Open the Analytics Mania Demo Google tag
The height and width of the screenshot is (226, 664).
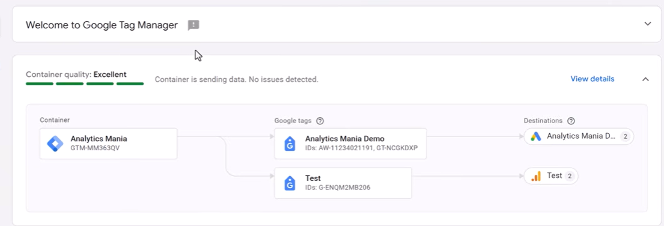350,144
